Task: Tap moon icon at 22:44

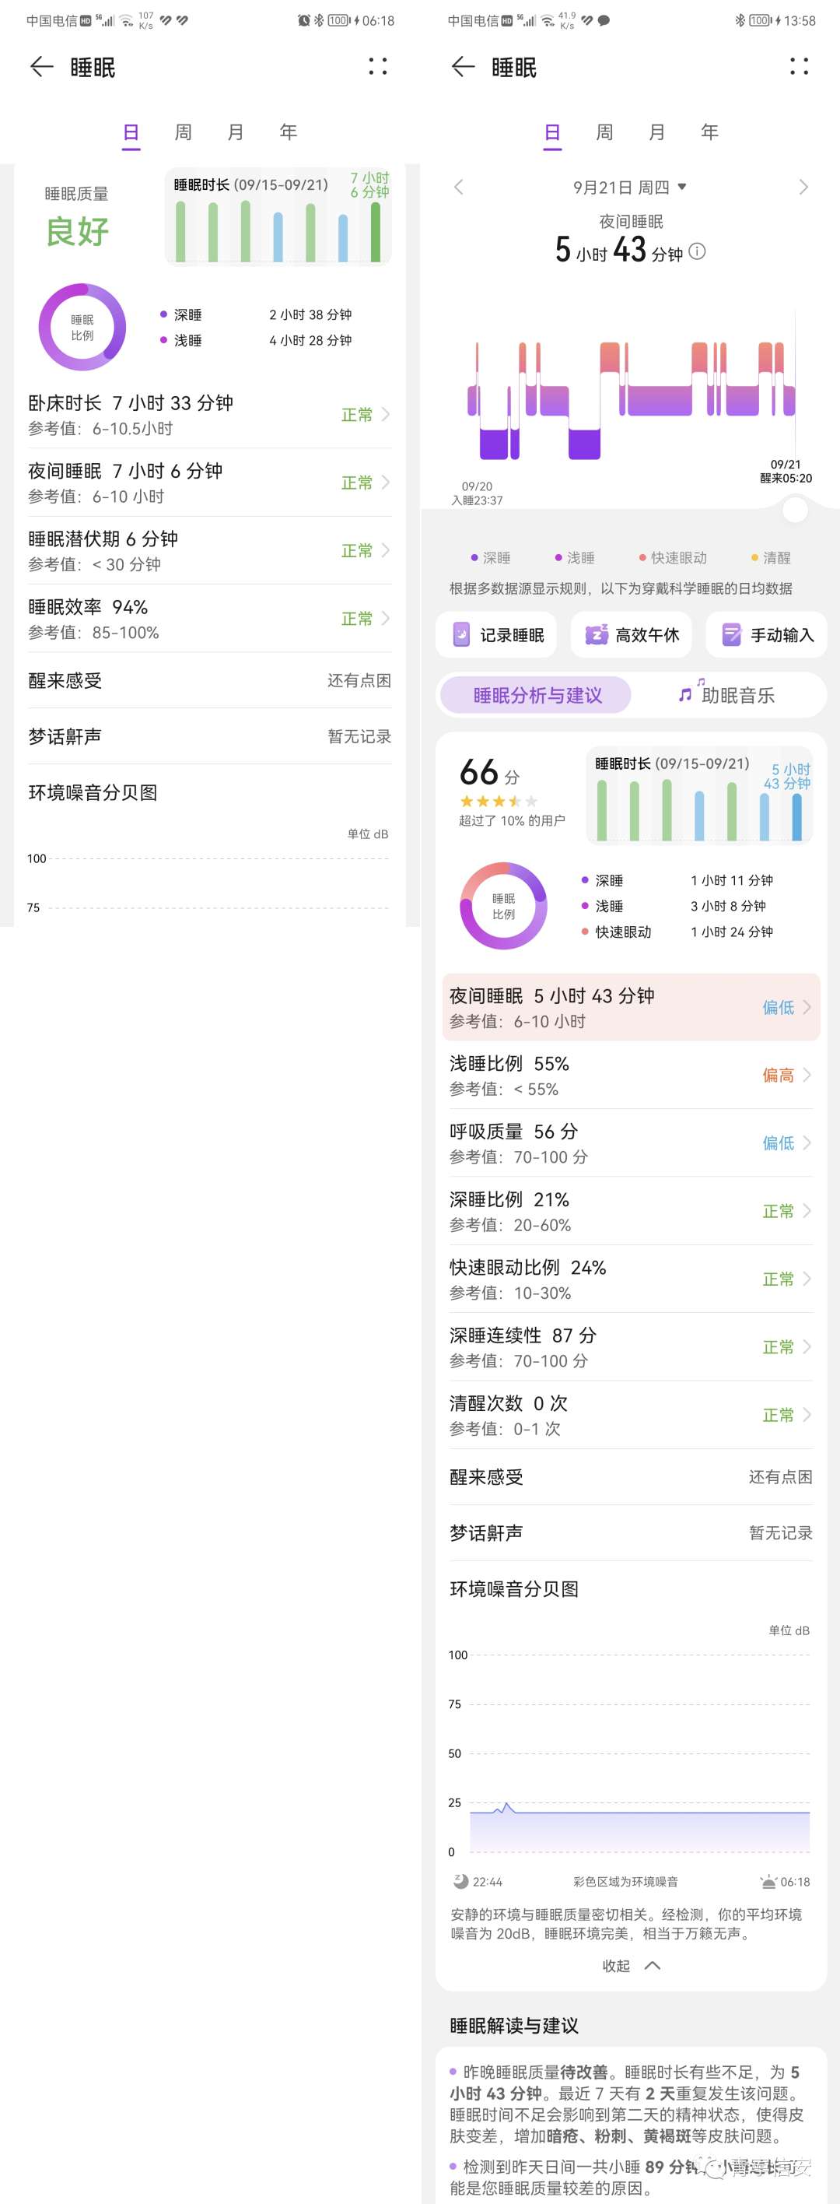Action: point(461,1882)
